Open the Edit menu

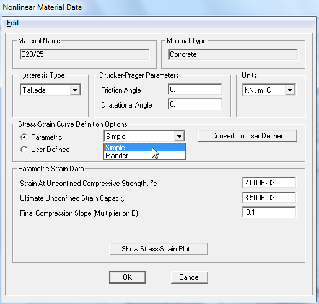click(13, 23)
